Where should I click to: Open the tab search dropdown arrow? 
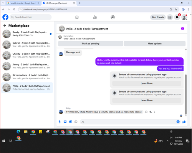click(x=3, y=3)
